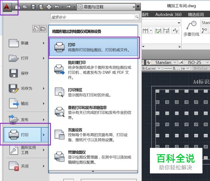Expand the 发布 submenu arrow

tap(44, 120)
